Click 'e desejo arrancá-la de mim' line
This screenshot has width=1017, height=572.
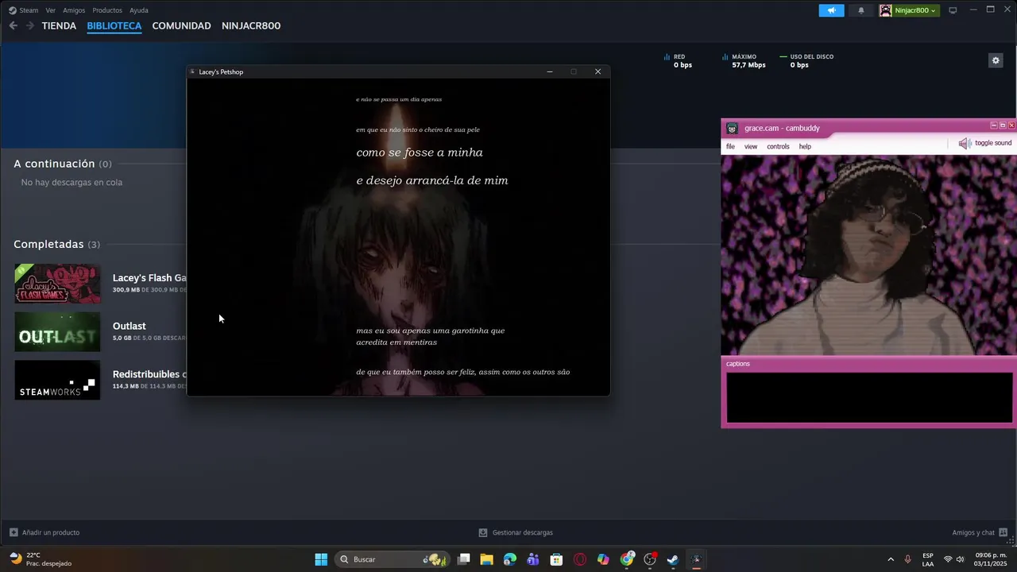click(432, 180)
